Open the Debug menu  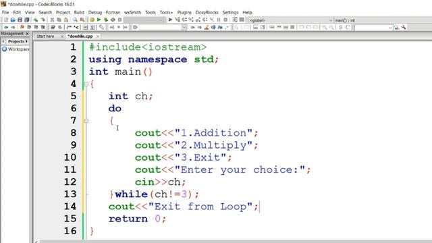[95, 12]
